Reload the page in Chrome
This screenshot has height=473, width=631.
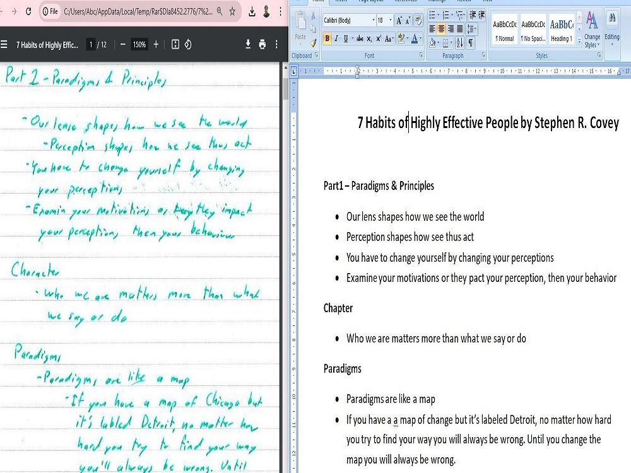coord(28,11)
